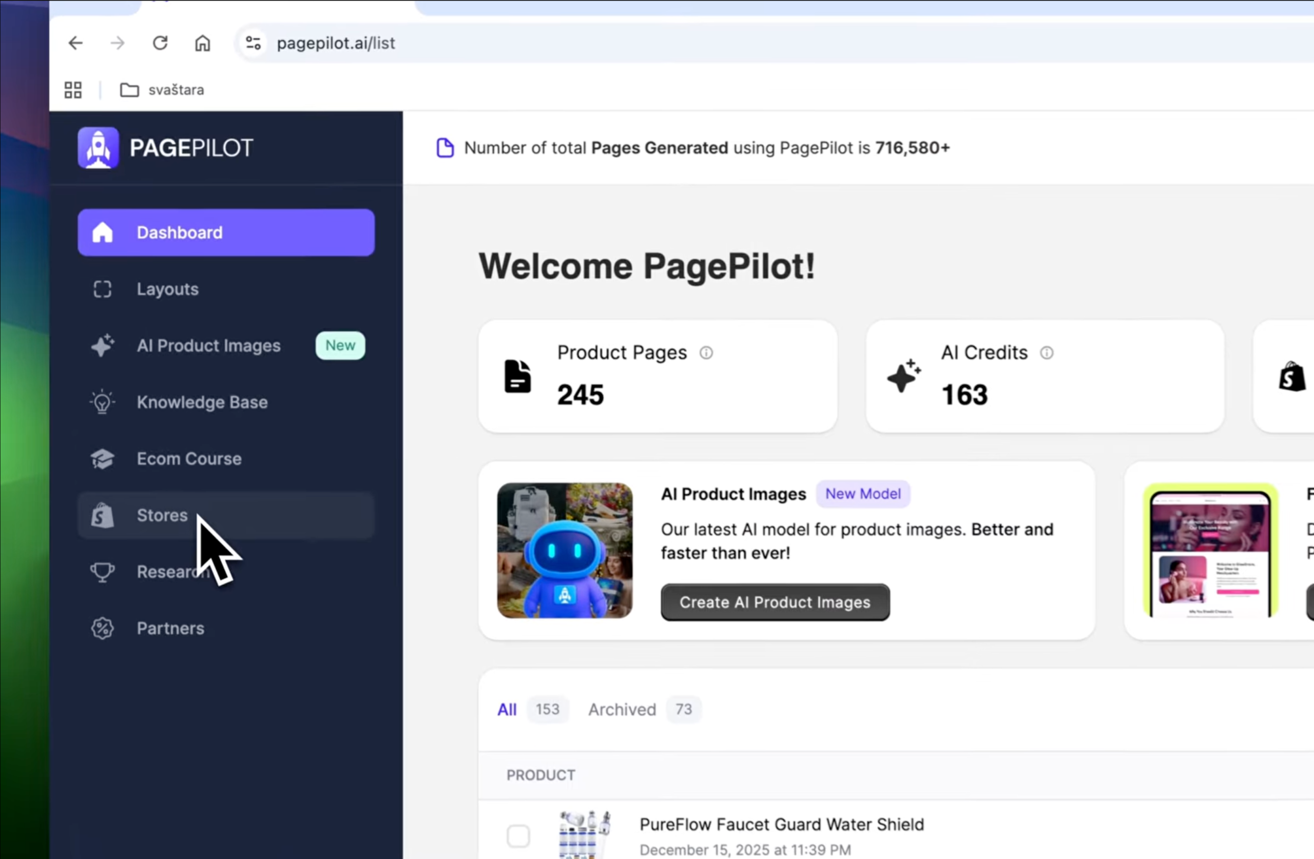The height and width of the screenshot is (859, 1314).
Task: Click the PagePilot rocket logo
Action: tap(98, 148)
